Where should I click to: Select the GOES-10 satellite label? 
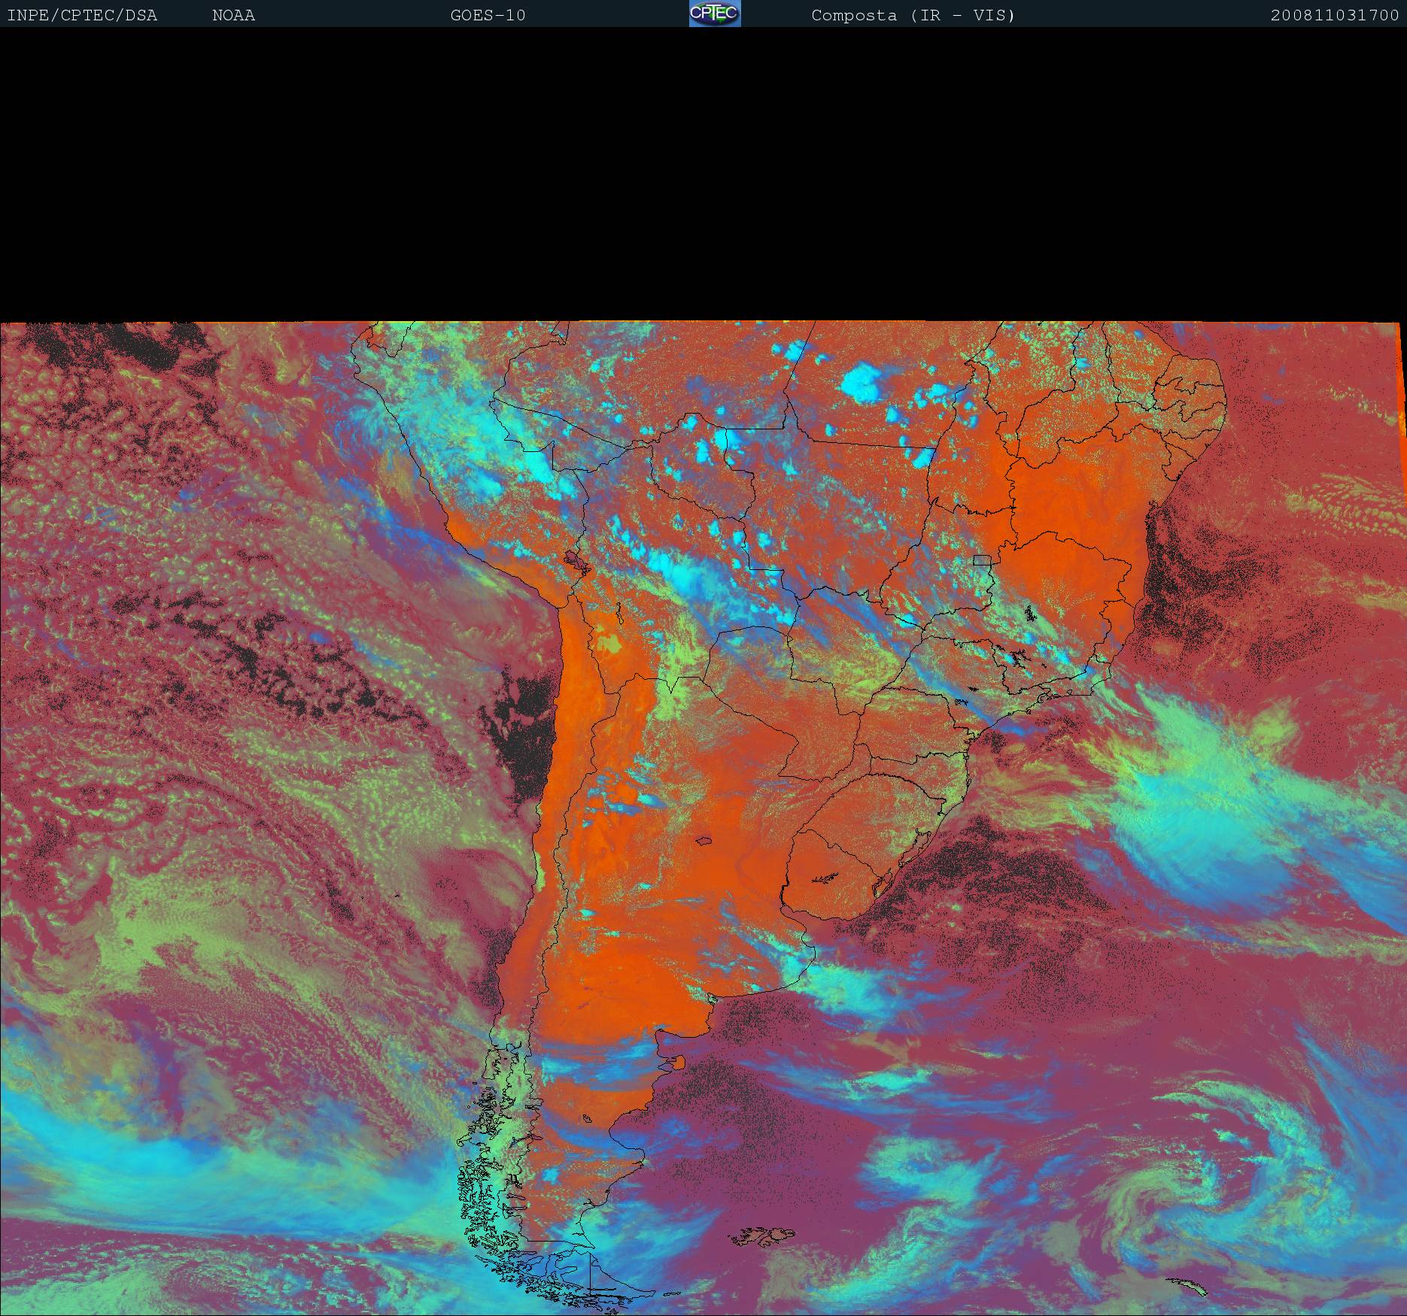(x=488, y=15)
